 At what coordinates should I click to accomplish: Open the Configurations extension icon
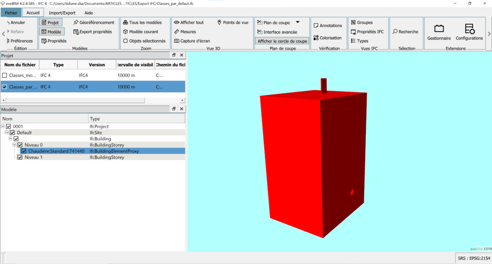[x=469, y=31]
